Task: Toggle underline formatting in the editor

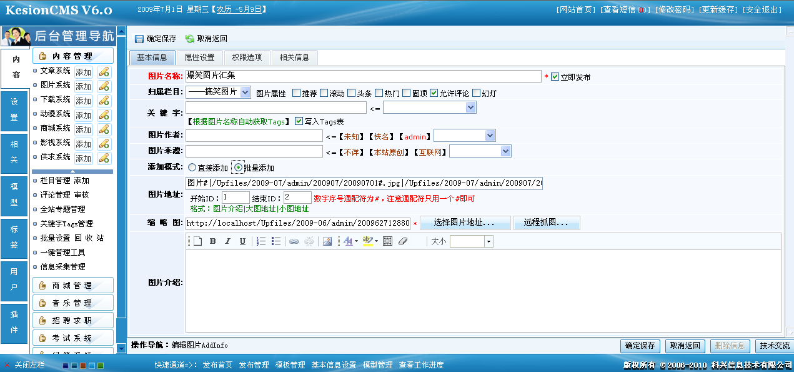Action: click(242, 241)
